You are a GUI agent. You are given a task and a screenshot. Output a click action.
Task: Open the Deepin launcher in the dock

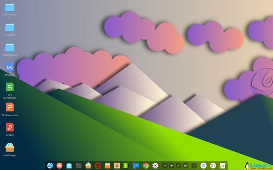(50, 166)
